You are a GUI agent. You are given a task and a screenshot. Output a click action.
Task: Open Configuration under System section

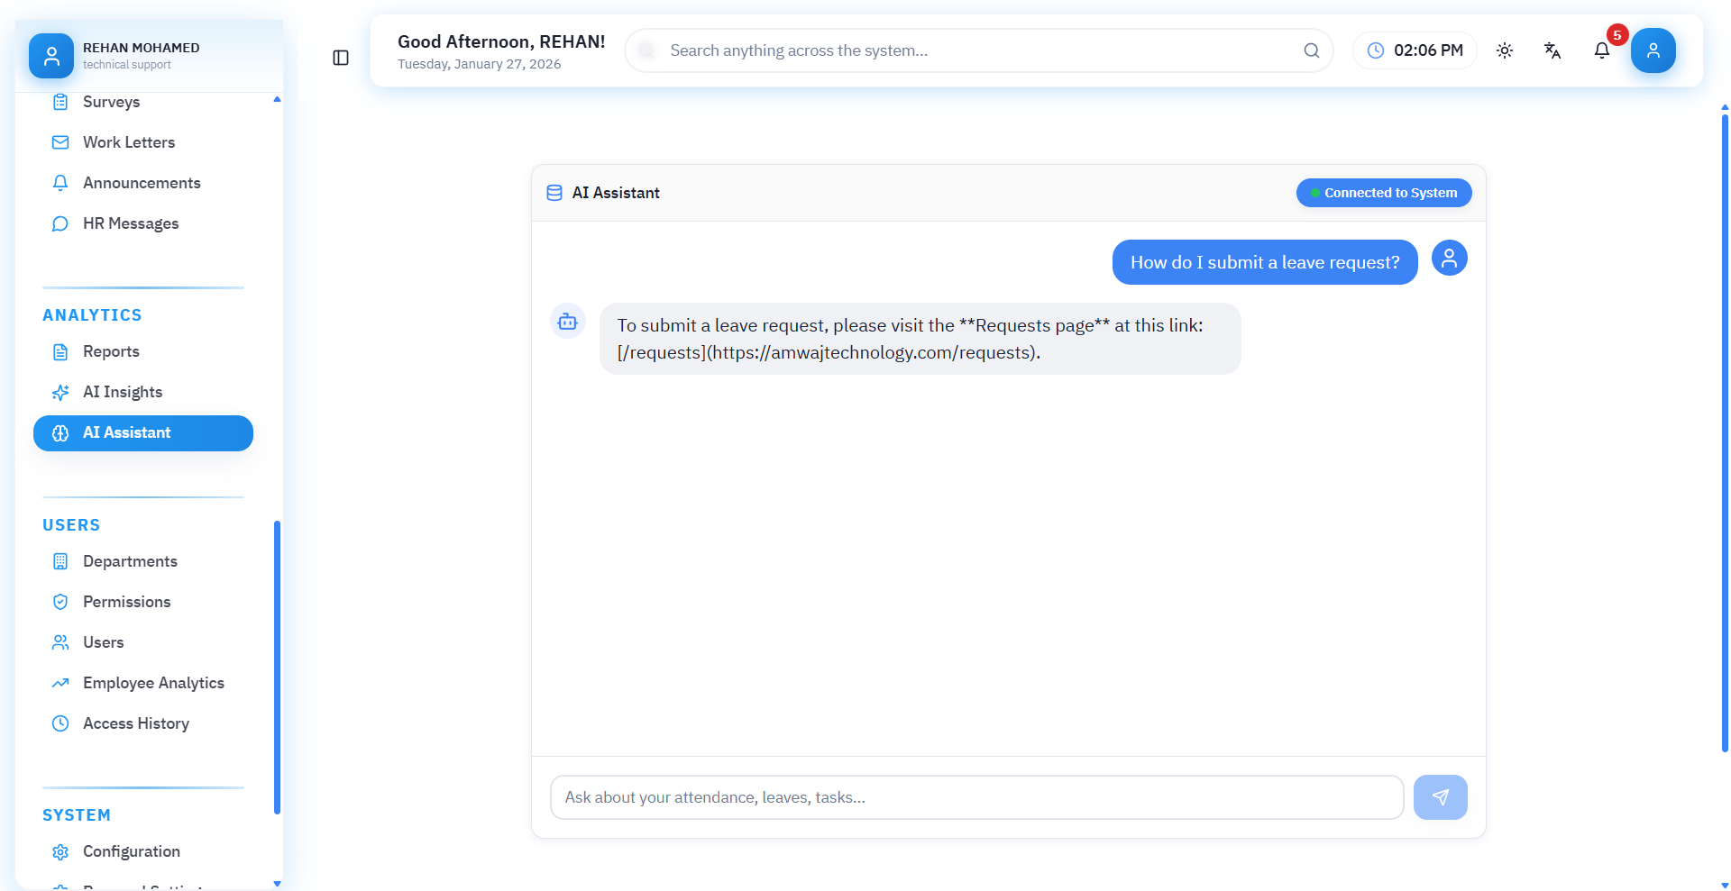pyautogui.click(x=132, y=851)
